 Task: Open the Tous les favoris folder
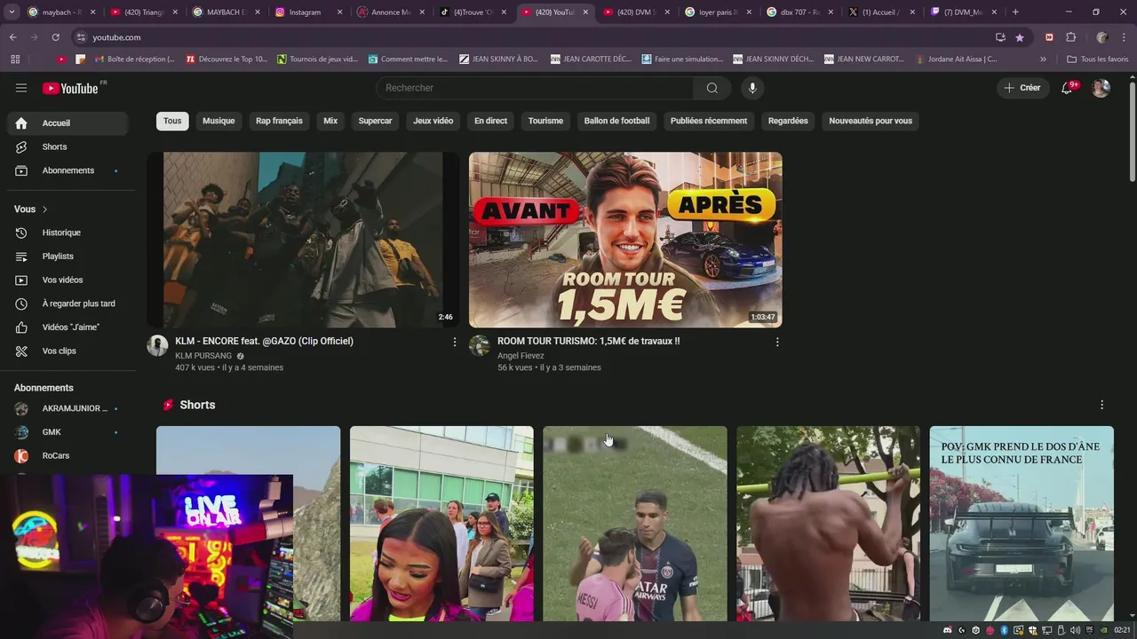tap(1097, 59)
